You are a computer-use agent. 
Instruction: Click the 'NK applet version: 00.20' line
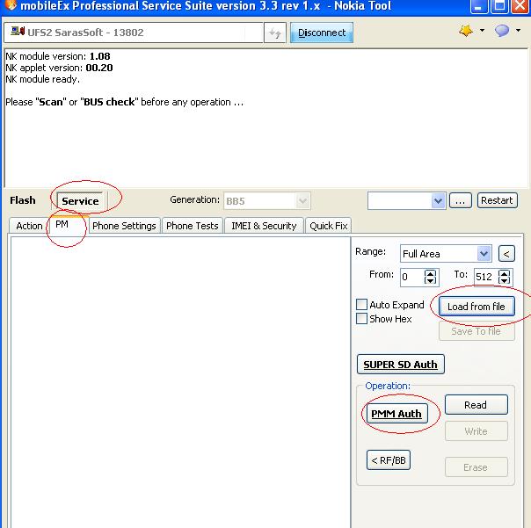59,68
